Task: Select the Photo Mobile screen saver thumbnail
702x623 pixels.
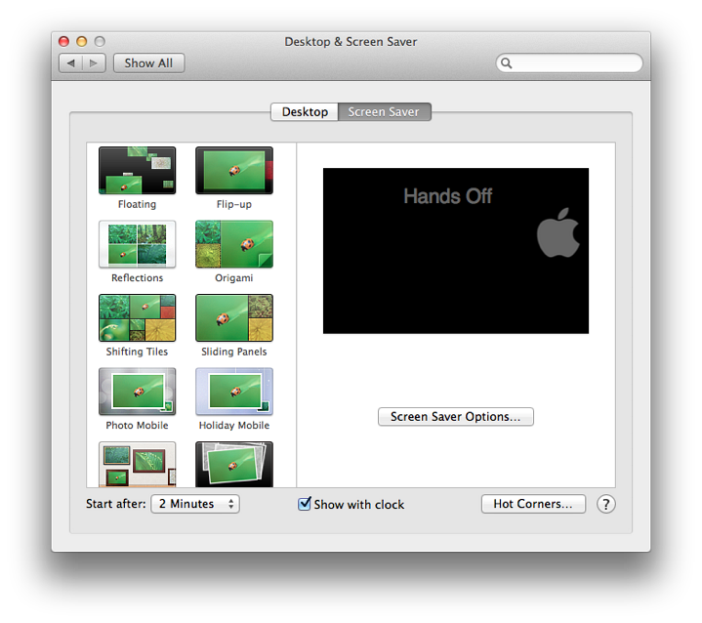Action: click(137, 392)
